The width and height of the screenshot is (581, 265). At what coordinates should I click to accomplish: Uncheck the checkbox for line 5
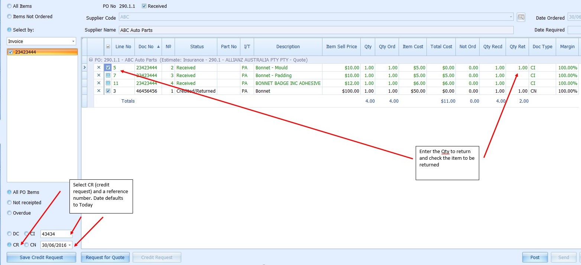[x=108, y=67]
